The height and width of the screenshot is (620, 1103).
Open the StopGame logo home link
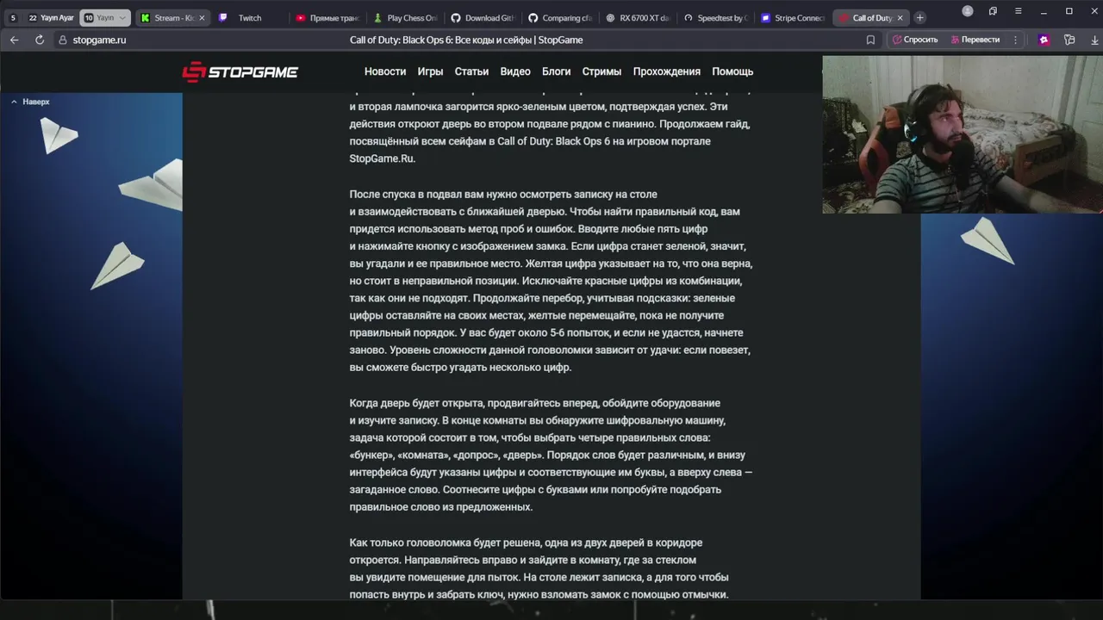pos(240,71)
